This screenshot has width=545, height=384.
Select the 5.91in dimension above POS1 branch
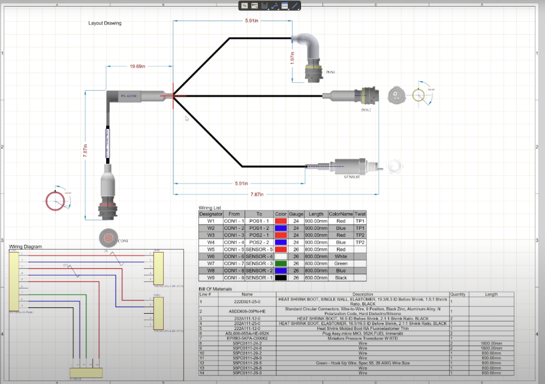click(251, 20)
